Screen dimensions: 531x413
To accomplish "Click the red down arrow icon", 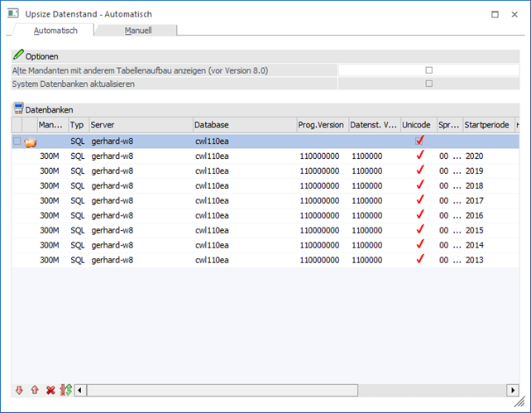I will (19, 389).
